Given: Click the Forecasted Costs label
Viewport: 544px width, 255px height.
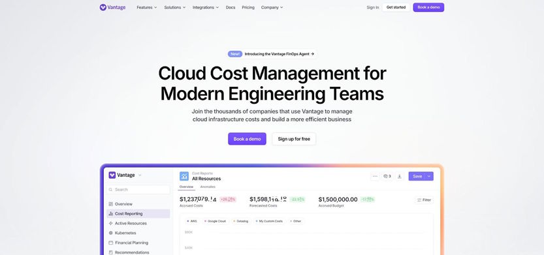Looking at the screenshot, I should [263, 206].
